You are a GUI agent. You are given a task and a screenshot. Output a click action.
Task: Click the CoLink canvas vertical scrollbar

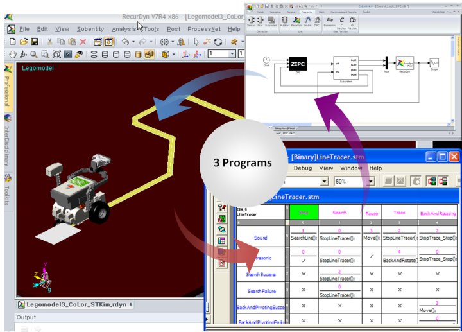pos(453,79)
